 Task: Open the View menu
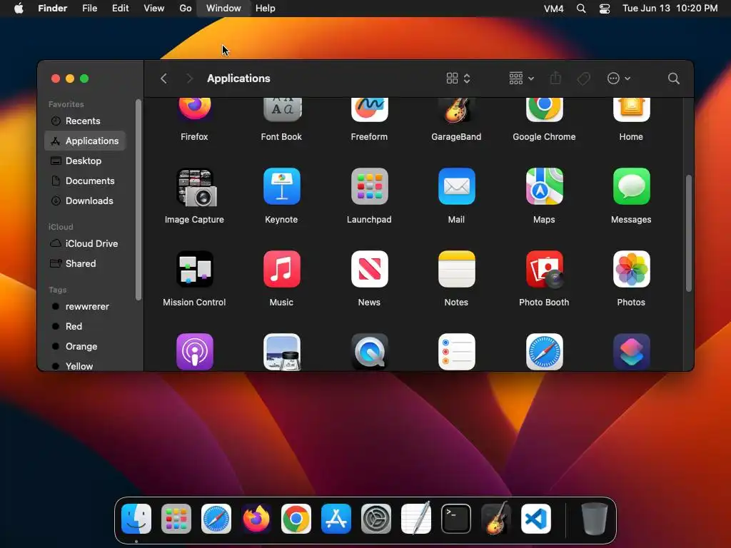pyautogui.click(x=154, y=9)
